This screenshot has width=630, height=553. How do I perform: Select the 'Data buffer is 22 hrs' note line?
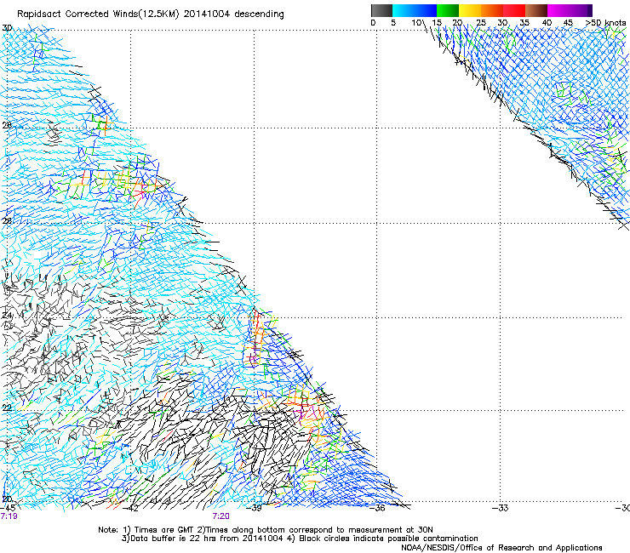click(300, 539)
